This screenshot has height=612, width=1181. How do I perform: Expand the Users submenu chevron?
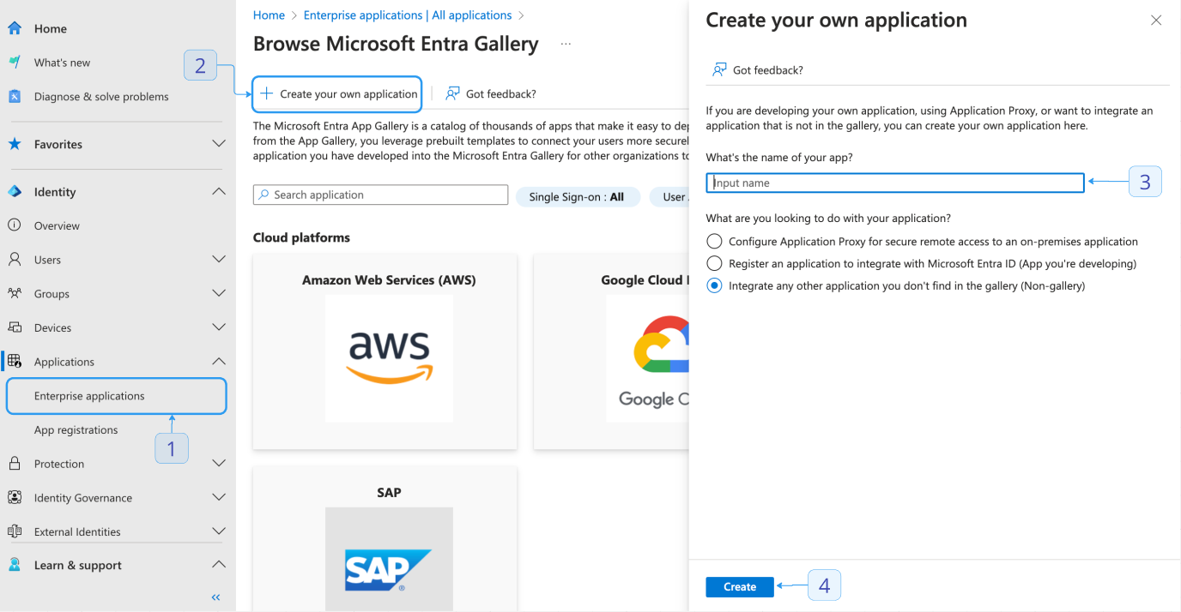218,259
